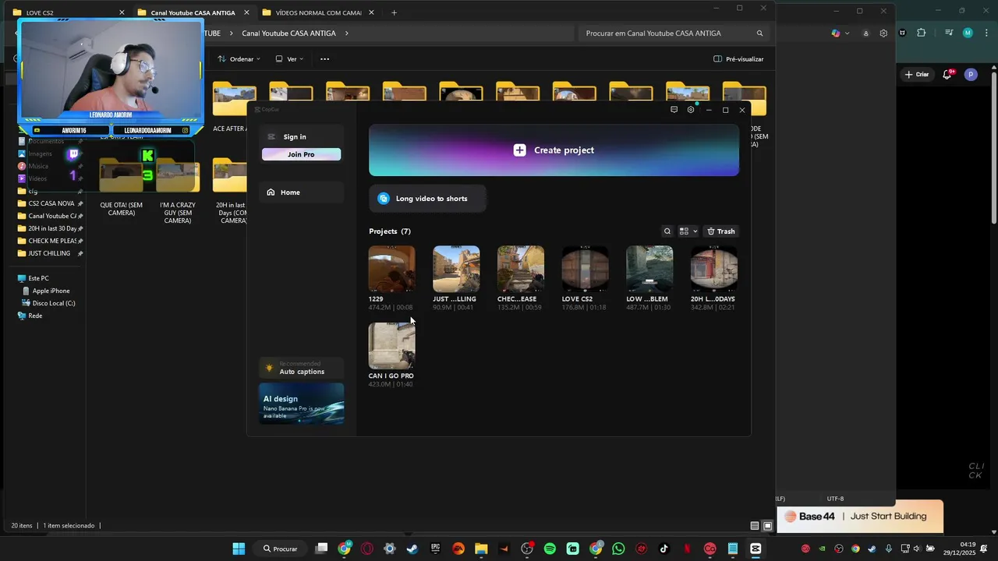Open Epic Games launcher on taskbar
Viewport: 998px width, 561px height.
435,549
